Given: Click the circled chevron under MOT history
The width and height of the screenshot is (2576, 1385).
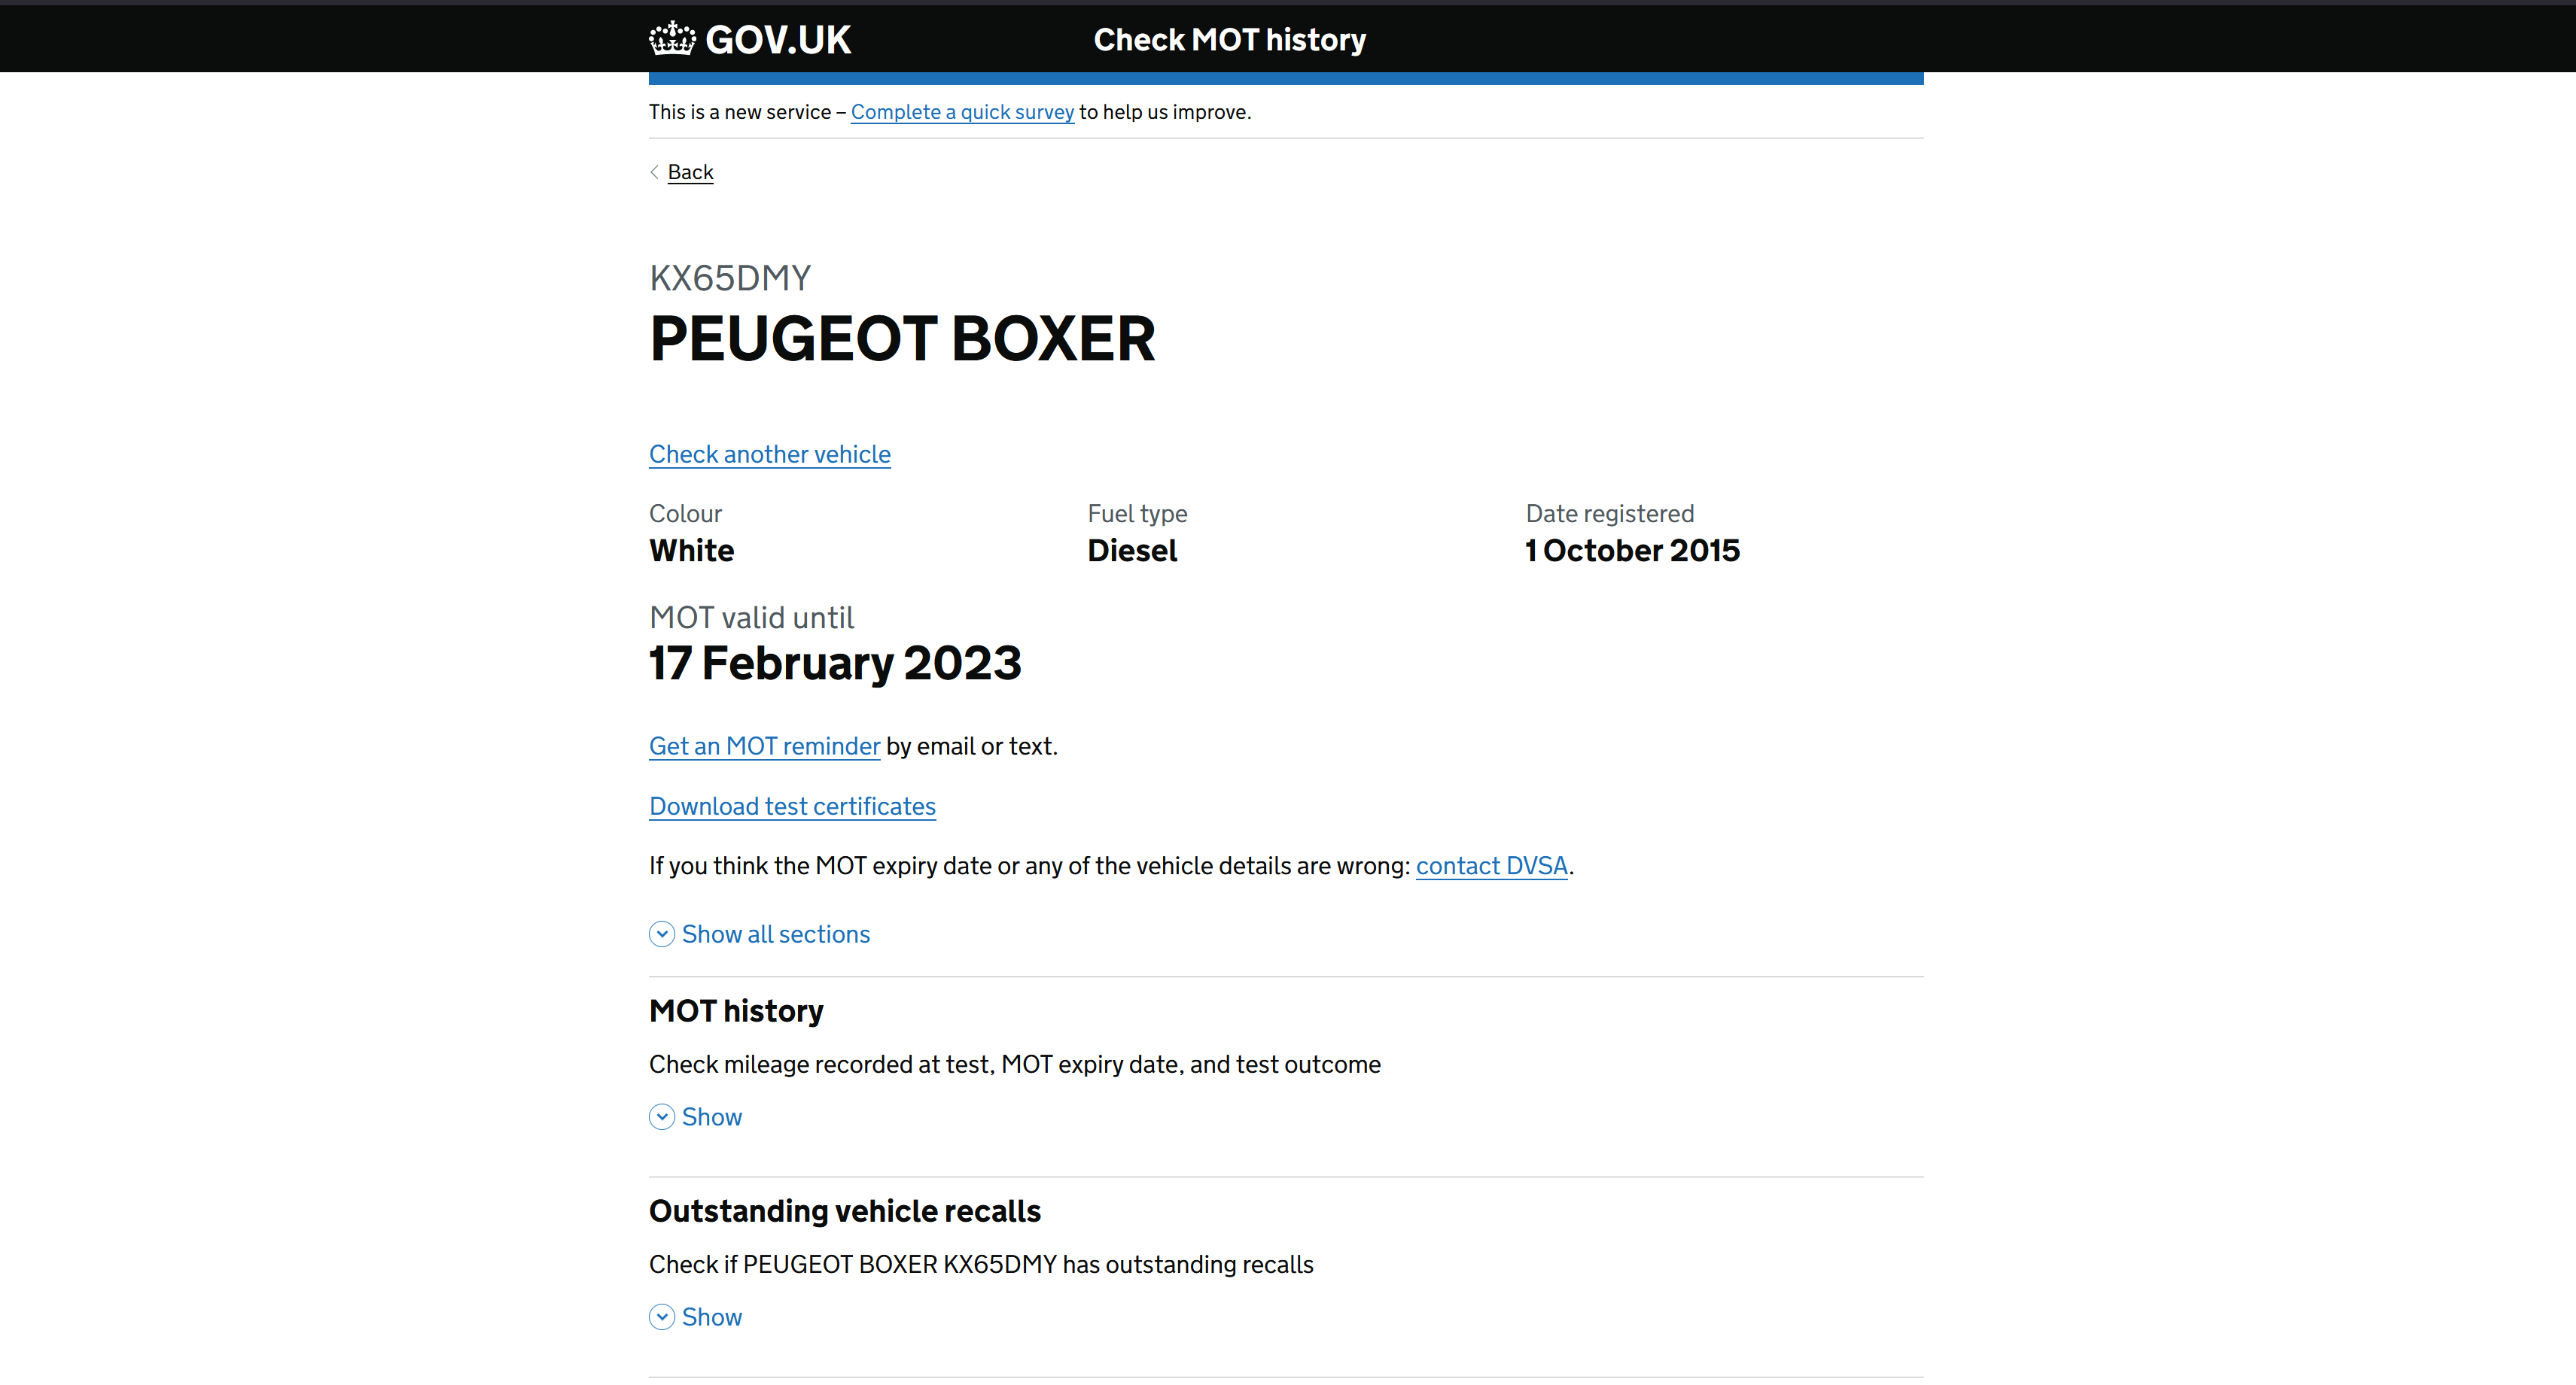Looking at the screenshot, I should point(662,1117).
